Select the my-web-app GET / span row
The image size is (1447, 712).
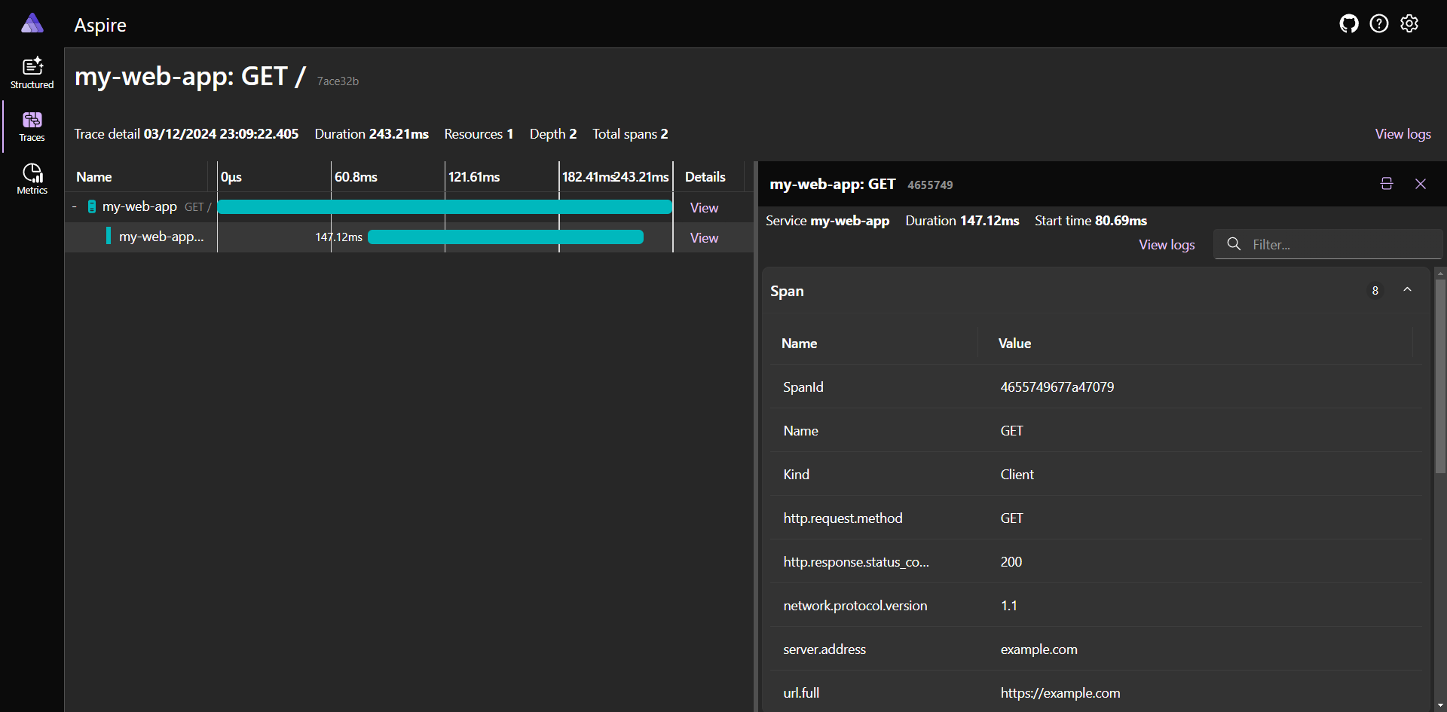pos(409,207)
